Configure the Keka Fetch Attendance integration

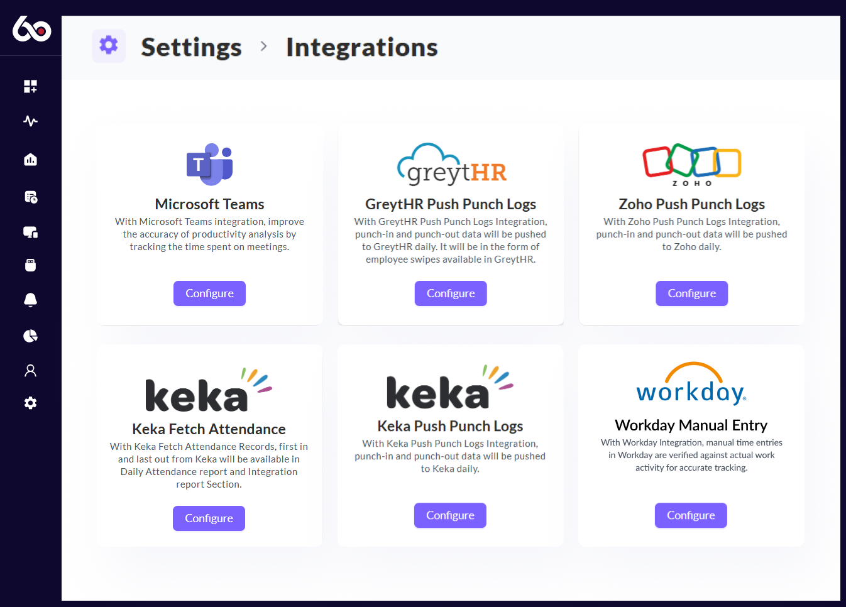(x=209, y=518)
